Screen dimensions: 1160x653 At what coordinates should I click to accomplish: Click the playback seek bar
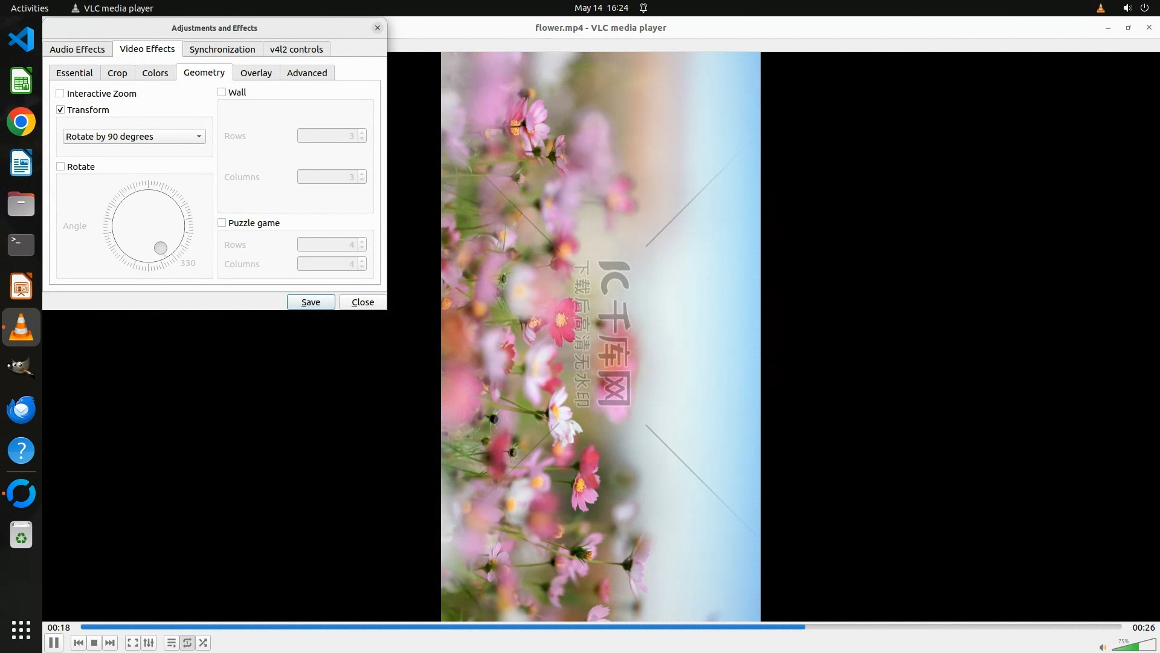[601, 627]
